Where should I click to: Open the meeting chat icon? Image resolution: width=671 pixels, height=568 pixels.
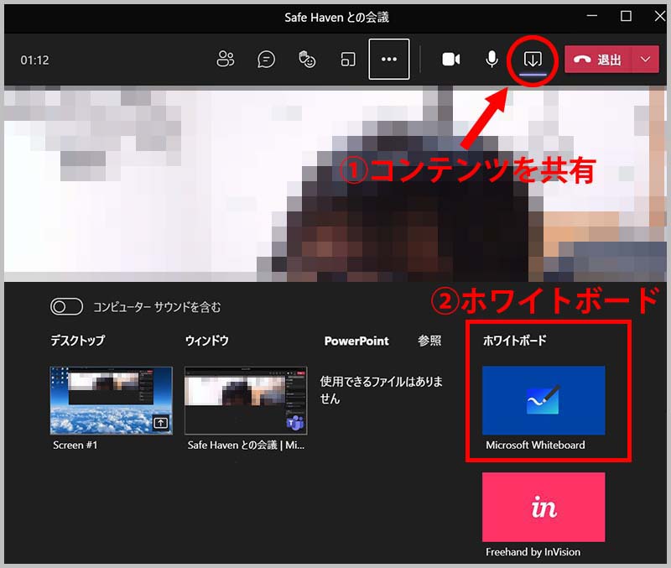pyautogui.click(x=266, y=60)
